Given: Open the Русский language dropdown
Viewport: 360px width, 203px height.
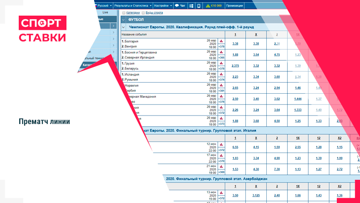Looking at the screenshot, I should coord(104,5).
